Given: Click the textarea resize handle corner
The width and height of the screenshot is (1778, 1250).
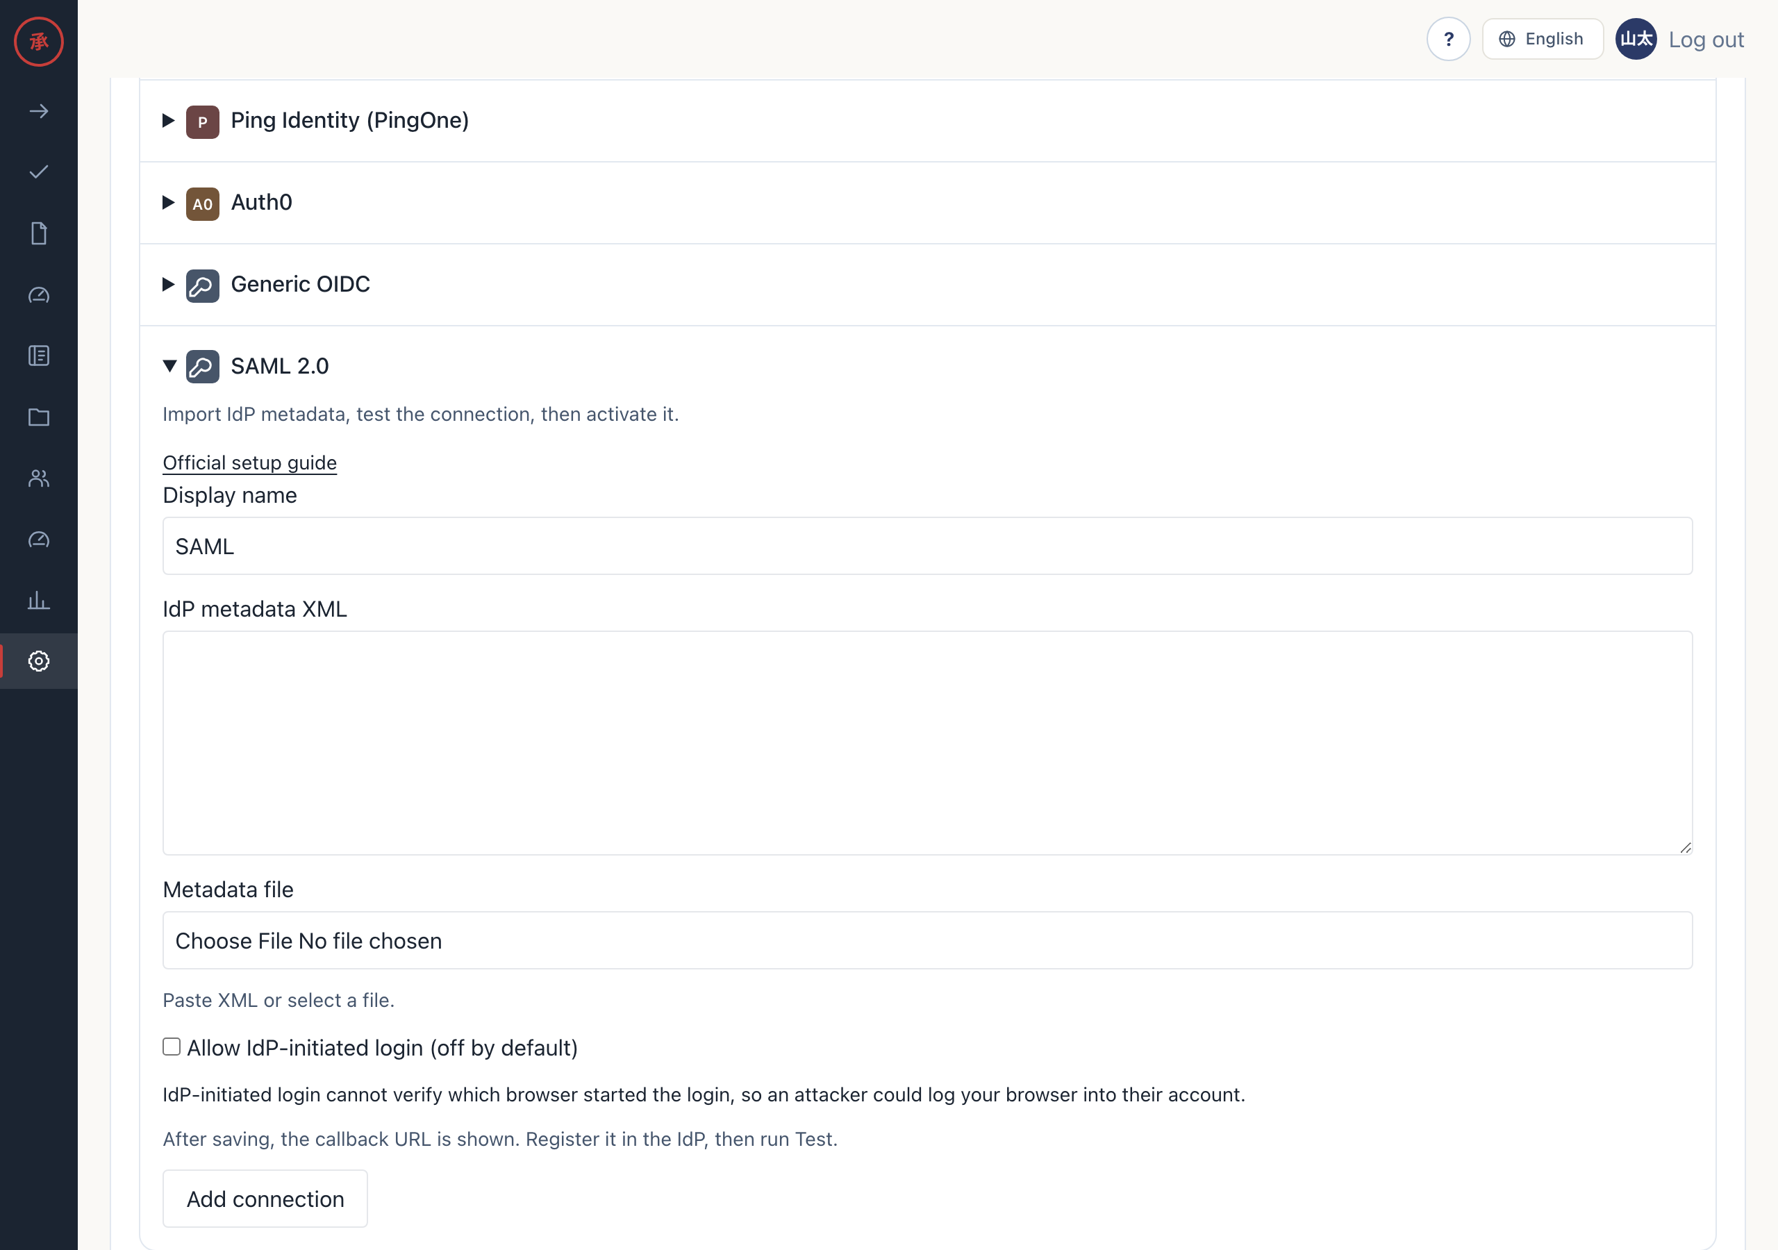Looking at the screenshot, I should (1685, 847).
